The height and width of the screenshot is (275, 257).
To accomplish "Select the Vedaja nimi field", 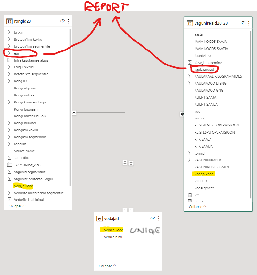I will pyautogui.click(x=113, y=237).
